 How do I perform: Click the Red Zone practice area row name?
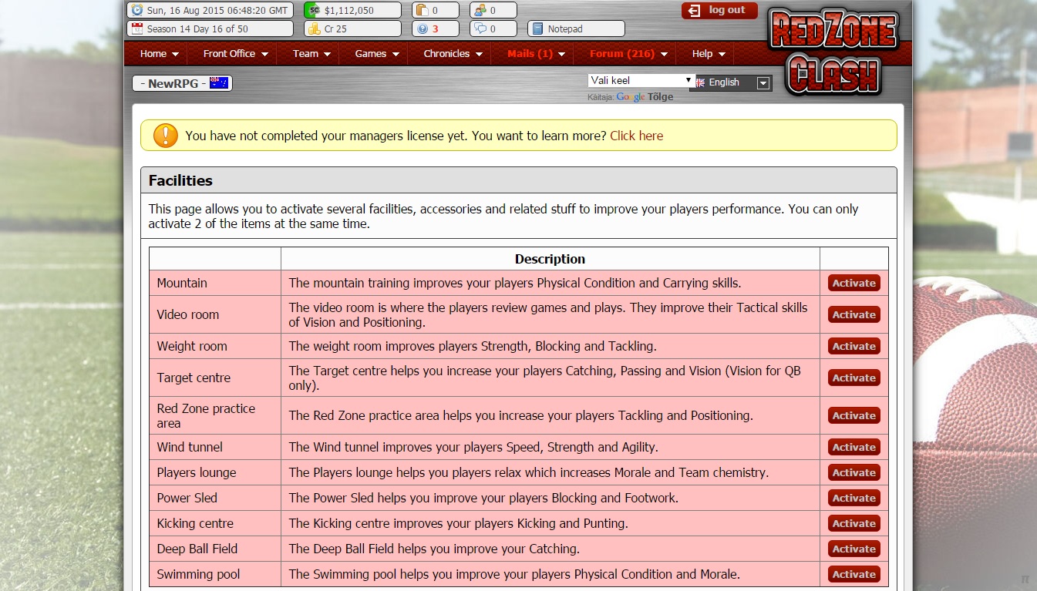tap(206, 415)
